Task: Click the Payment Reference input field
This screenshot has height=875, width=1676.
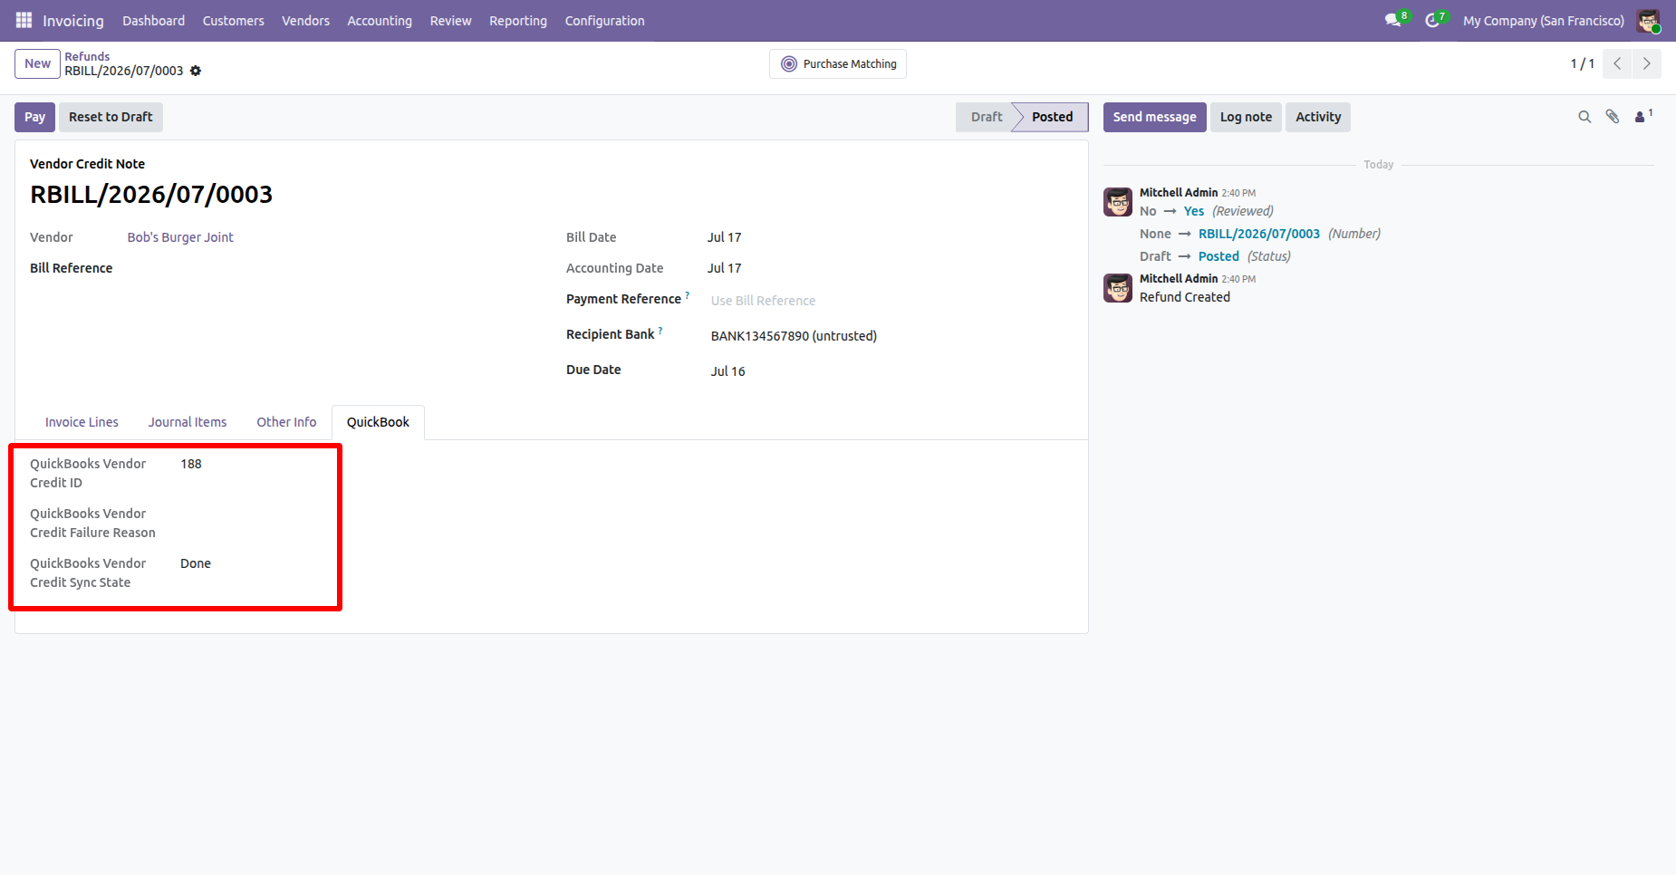Action: pyautogui.click(x=891, y=301)
